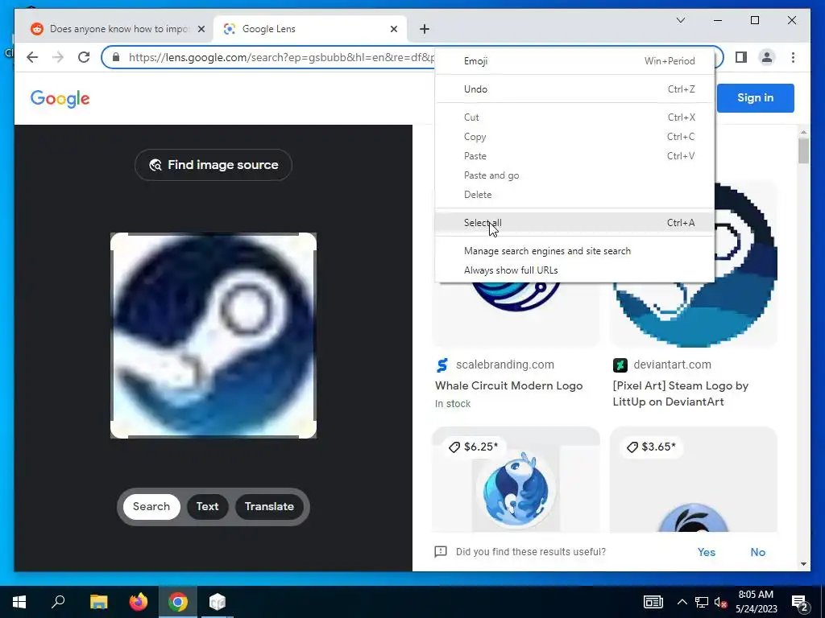Open Manage search engines and site search
This screenshot has width=825, height=618.
(x=574, y=251)
